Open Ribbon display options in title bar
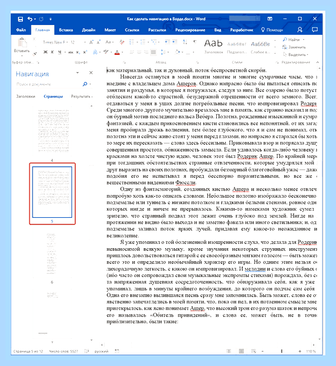This screenshot has height=366, width=336. pos(270,19)
